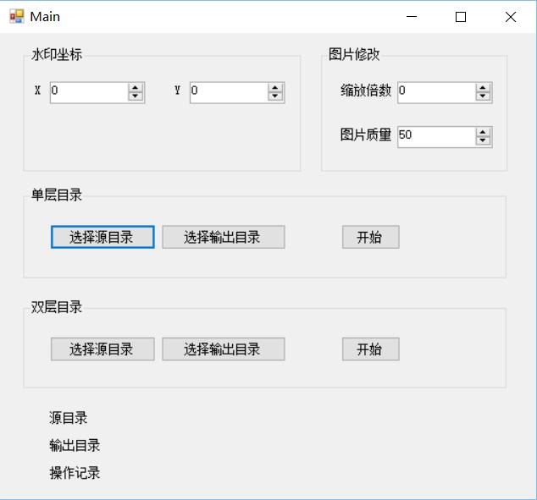Maximize the Main window
Screen dimensions: 537x500
(x=461, y=16)
